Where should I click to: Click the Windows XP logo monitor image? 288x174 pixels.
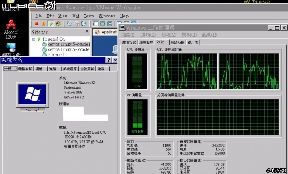click(32, 97)
